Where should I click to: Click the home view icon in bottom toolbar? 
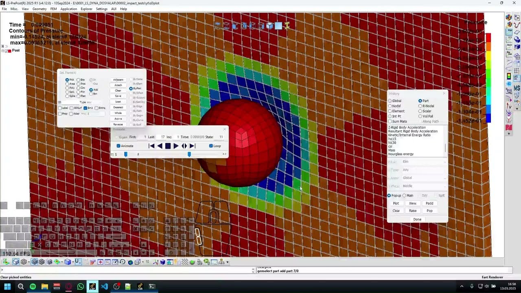(169, 262)
